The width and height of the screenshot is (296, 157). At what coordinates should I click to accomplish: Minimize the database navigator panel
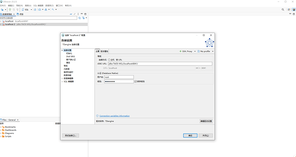point(82,14)
